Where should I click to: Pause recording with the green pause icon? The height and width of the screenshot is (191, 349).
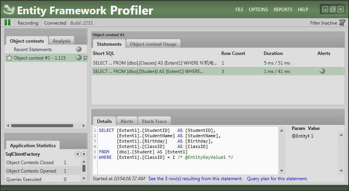(7, 22)
